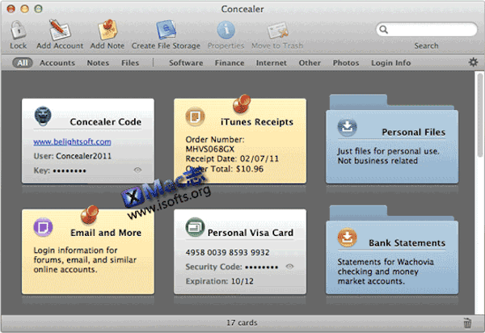Select the Personal Visa Card title

pyautogui.click(x=251, y=233)
